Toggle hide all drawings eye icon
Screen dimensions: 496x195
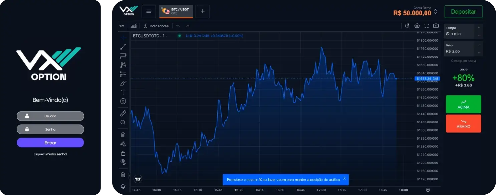(123, 162)
